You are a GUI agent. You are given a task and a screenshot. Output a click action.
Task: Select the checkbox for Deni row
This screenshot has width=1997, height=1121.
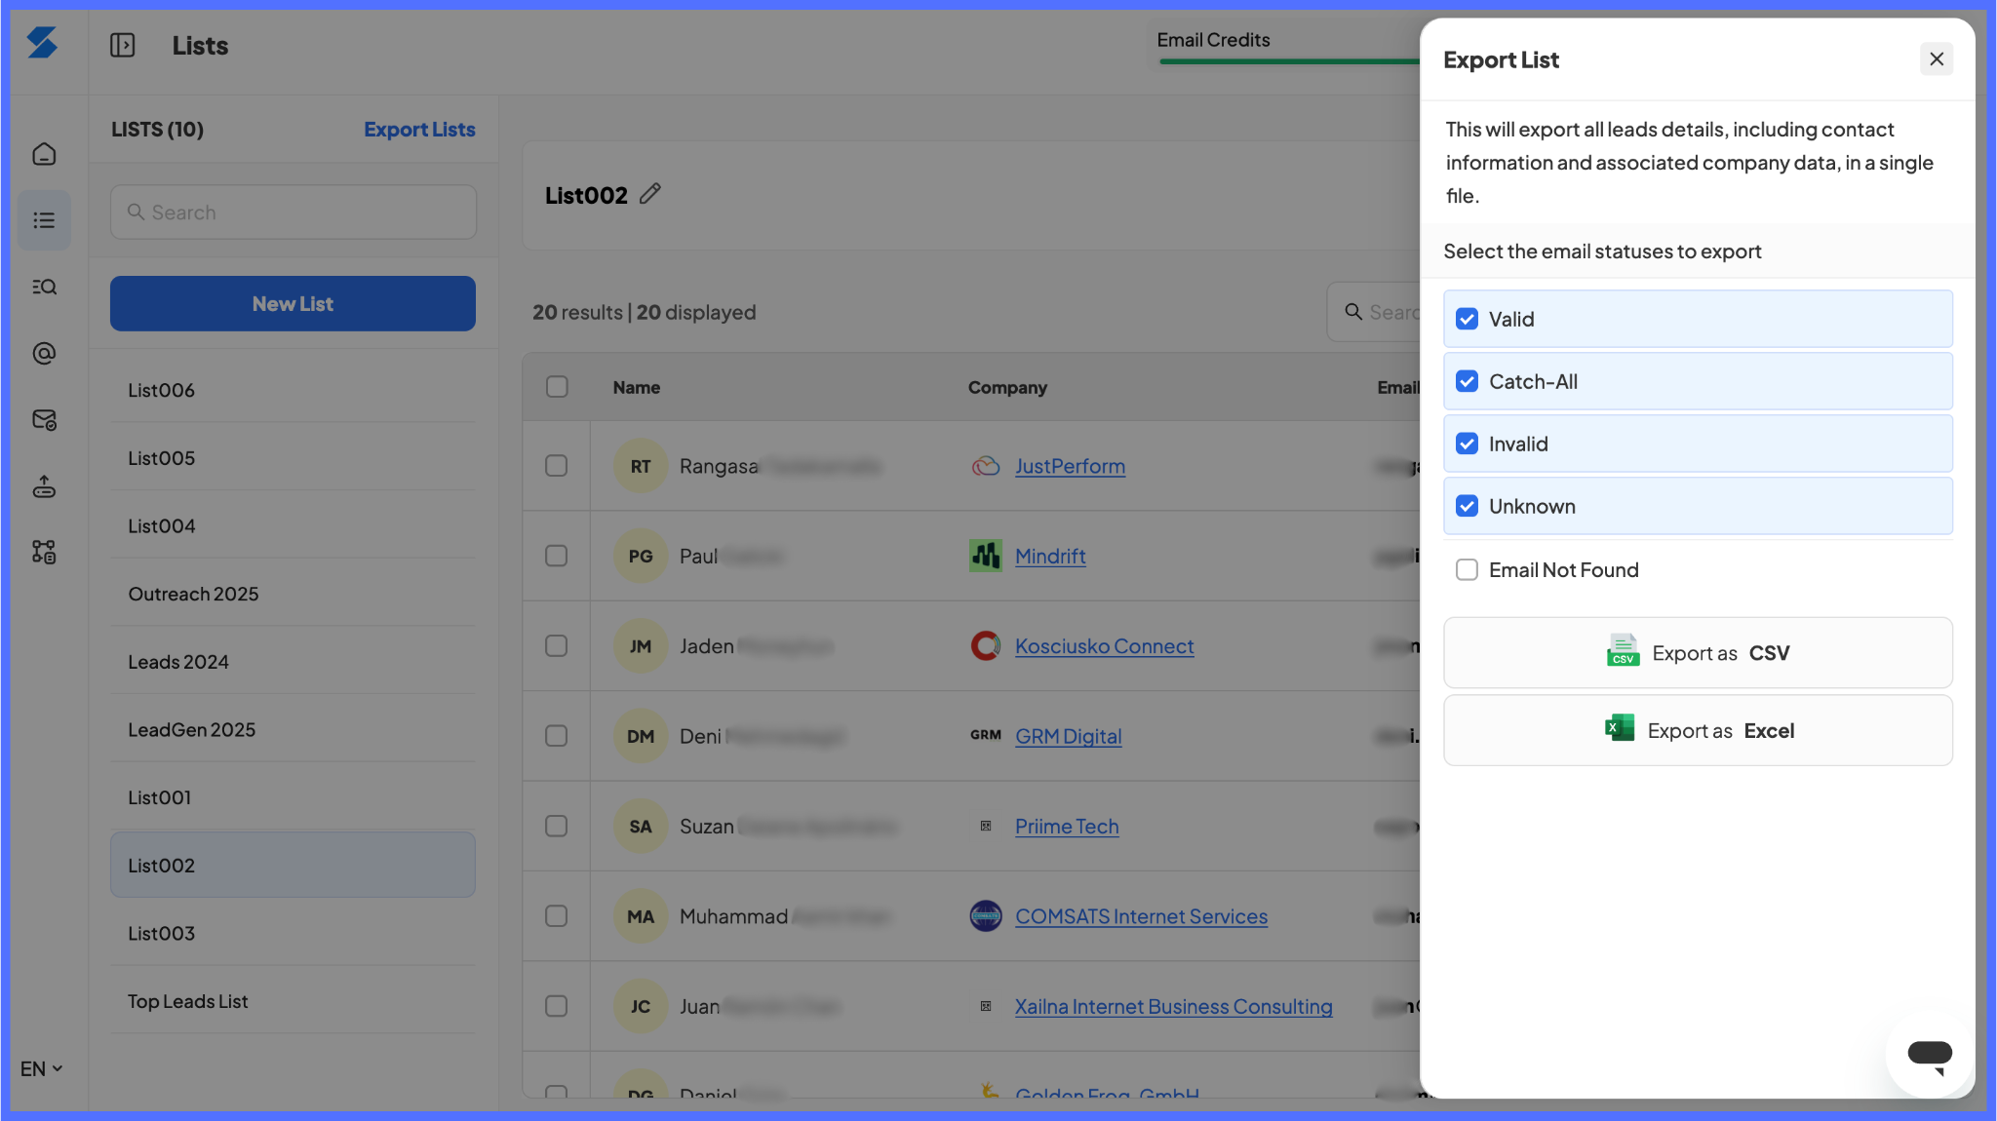click(557, 736)
